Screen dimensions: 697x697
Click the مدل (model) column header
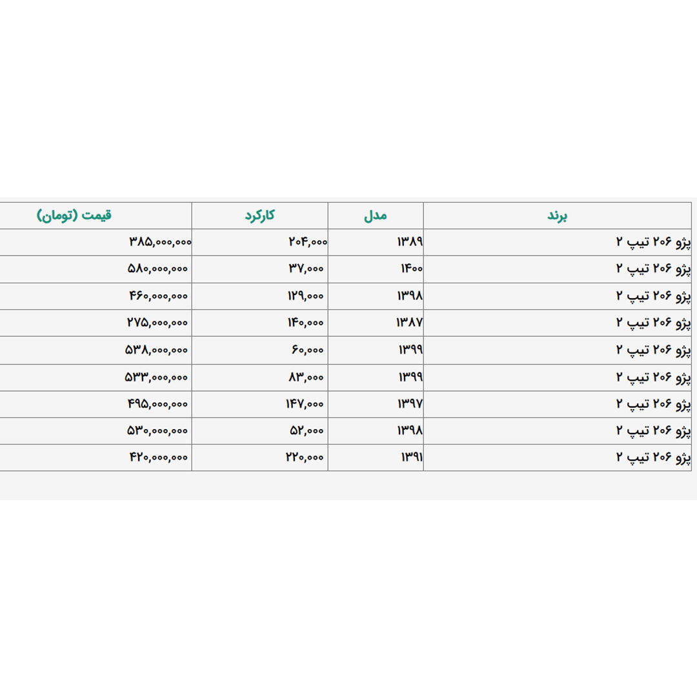375,216
